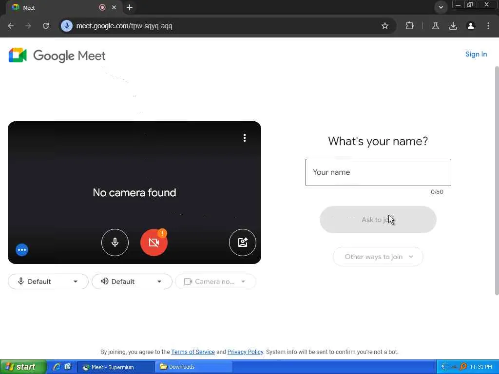Expand the speaker Default dropdown
Image resolution: width=499 pixels, height=374 pixels.
[x=132, y=281]
